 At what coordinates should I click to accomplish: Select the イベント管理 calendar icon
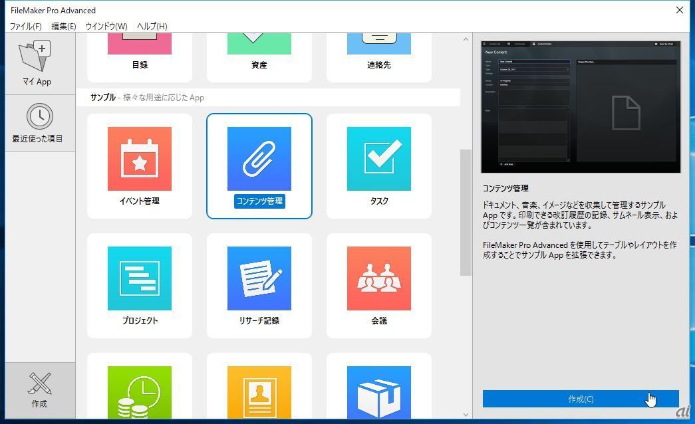click(x=140, y=159)
